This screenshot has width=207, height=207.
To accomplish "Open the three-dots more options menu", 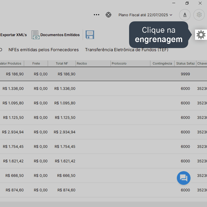I will 96,15.
